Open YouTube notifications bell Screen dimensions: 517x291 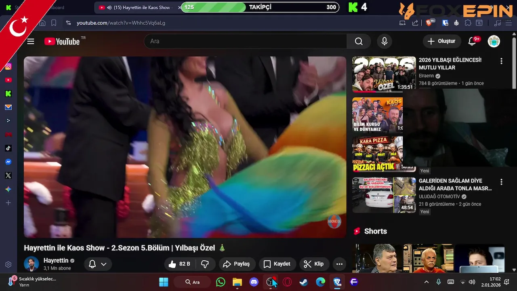point(472,41)
